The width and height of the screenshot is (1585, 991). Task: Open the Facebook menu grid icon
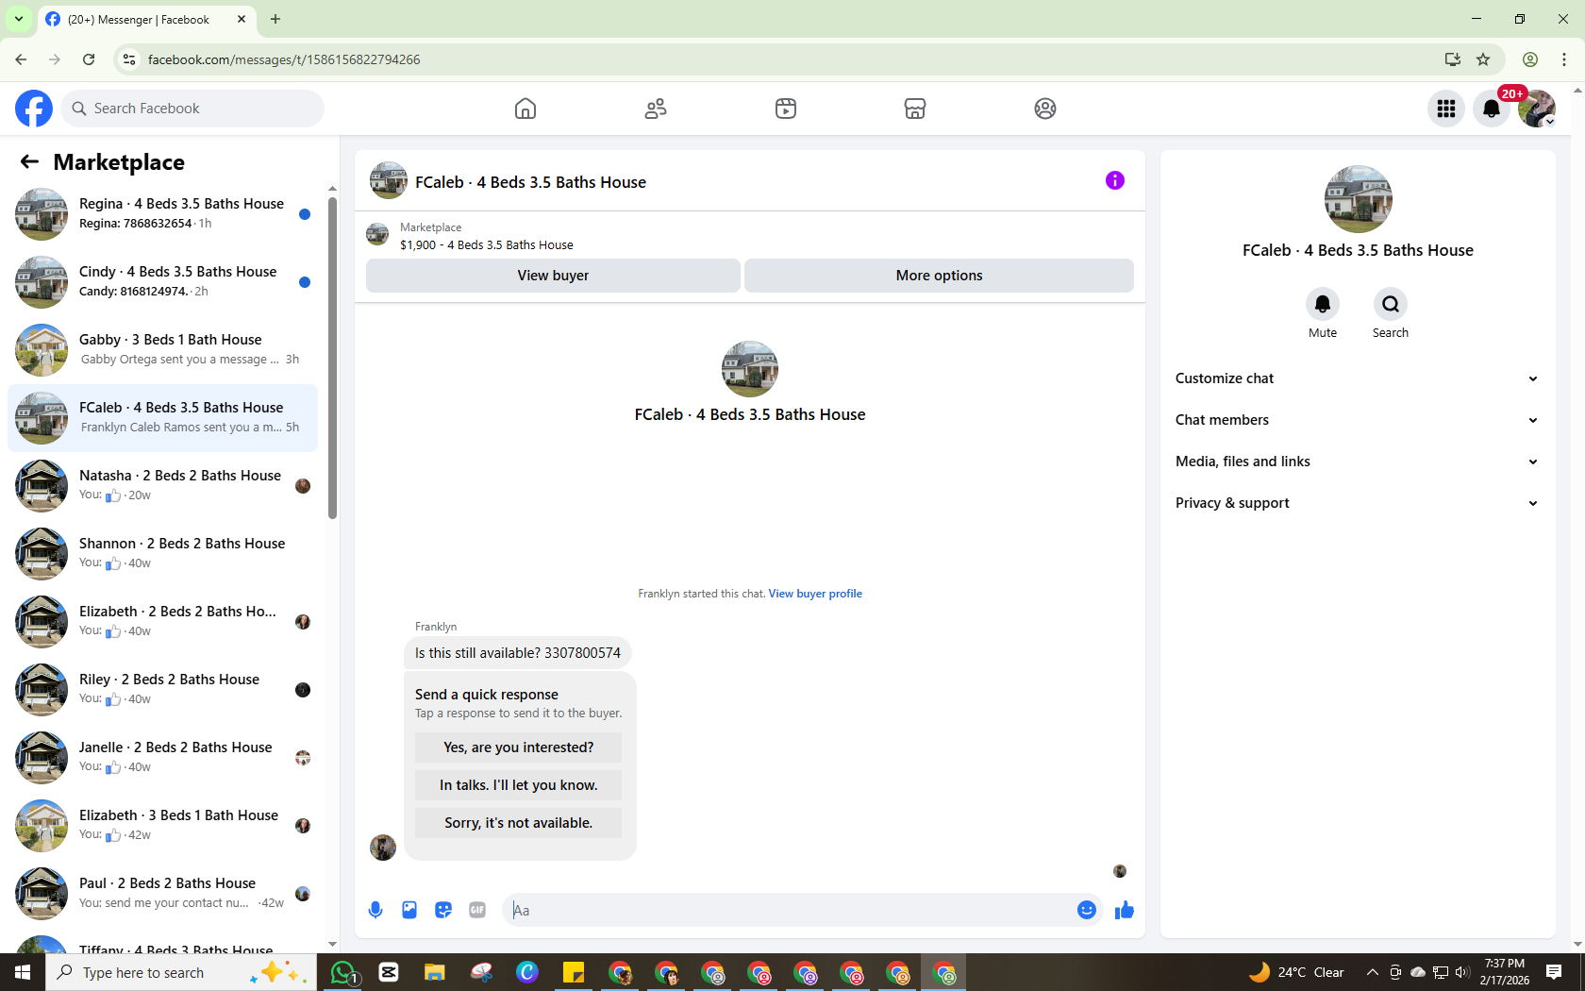pyautogui.click(x=1446, y=109)
